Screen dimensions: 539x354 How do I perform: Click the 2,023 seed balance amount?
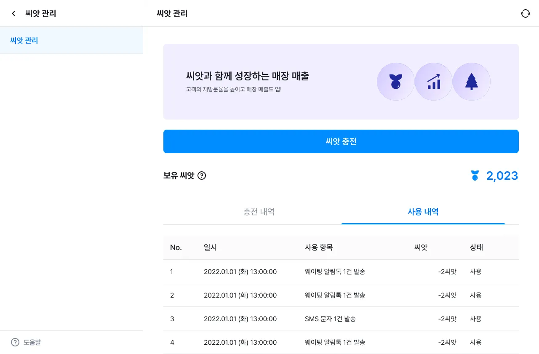(x=502, y=176)
